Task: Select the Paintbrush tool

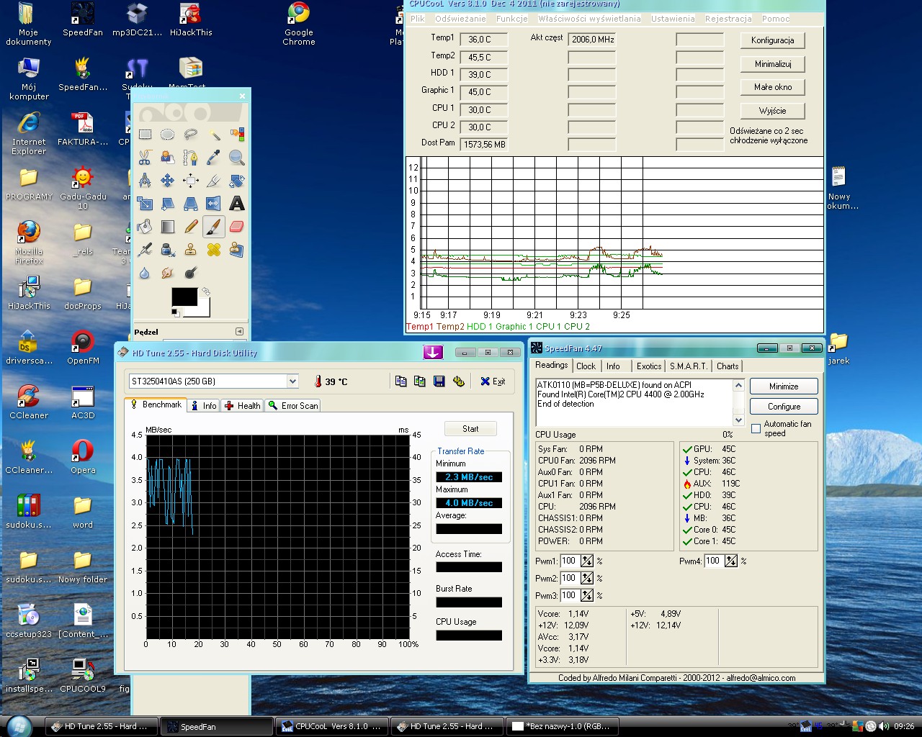Action: (214, 227)
